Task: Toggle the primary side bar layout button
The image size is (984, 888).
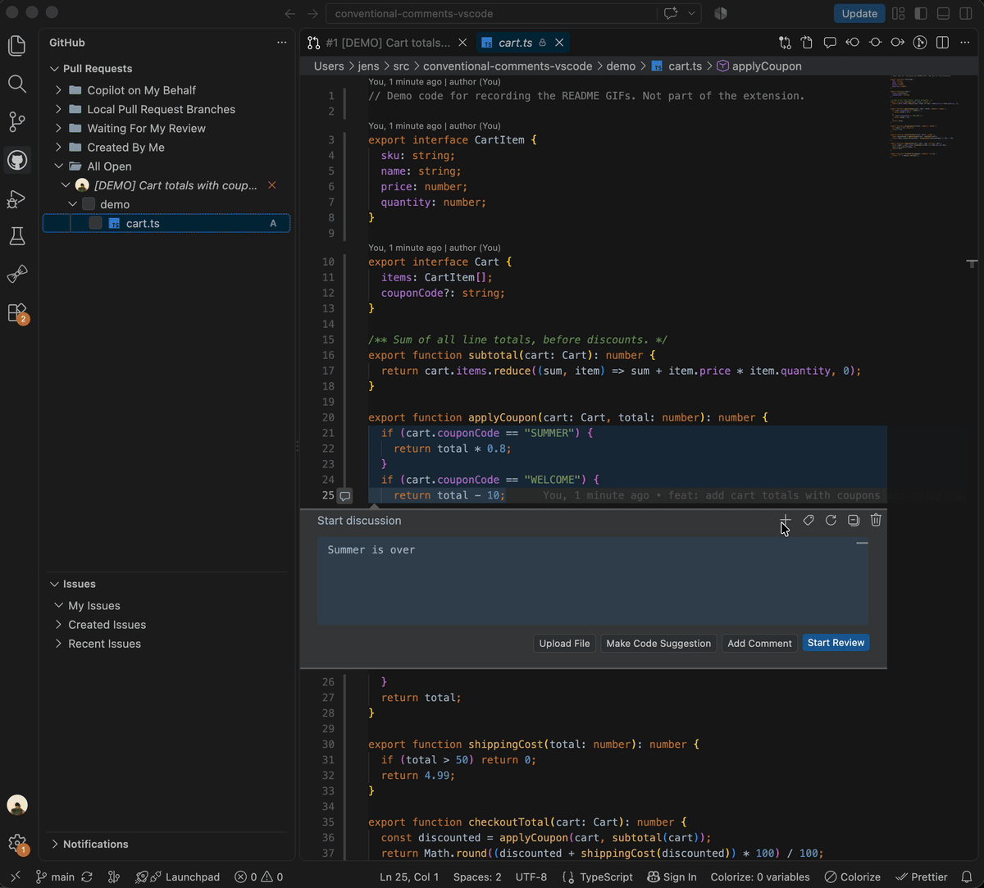Action: 921,13
